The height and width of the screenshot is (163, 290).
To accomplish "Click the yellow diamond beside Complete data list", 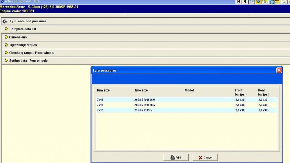I will point(6,29).
